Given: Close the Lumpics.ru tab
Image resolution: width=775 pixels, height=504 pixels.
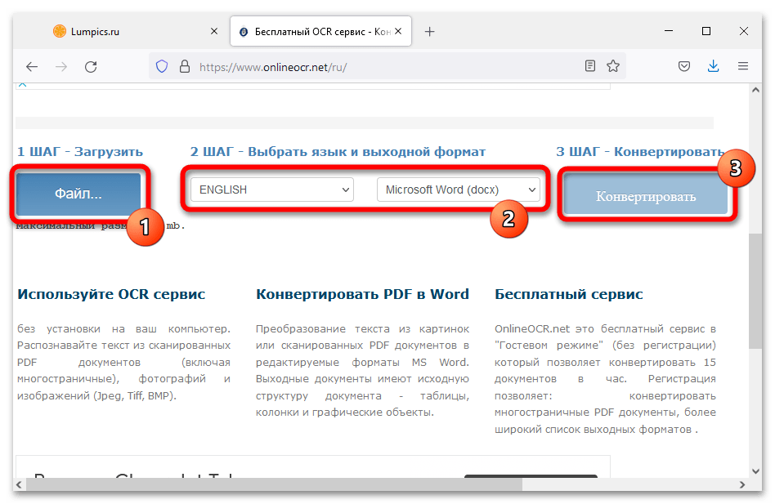Looking at the screenshot, I should point(214,31).
